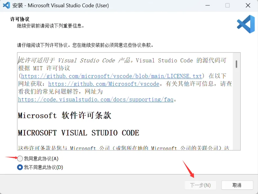The image size is (258, 194).
Task: Click the "Microsoft 软件许可条款" heading
Action: (x=64, y=115)
